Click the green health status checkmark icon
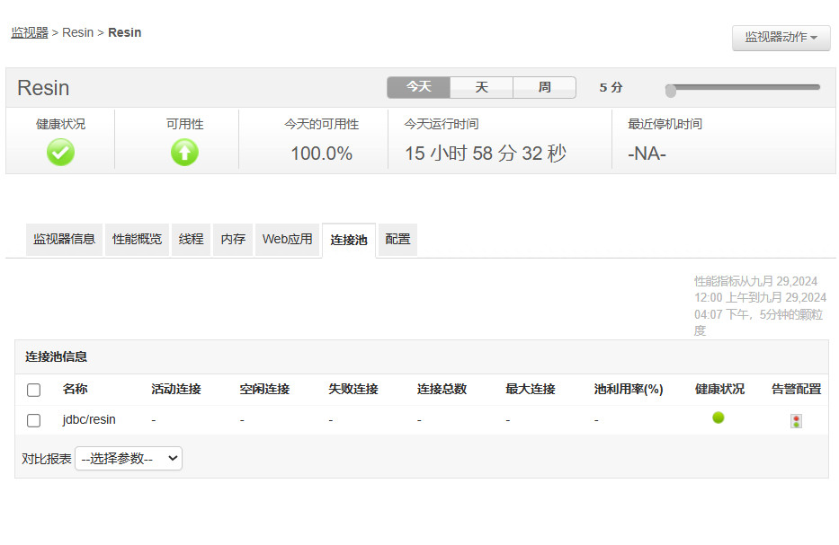 (x=60, y=153)
